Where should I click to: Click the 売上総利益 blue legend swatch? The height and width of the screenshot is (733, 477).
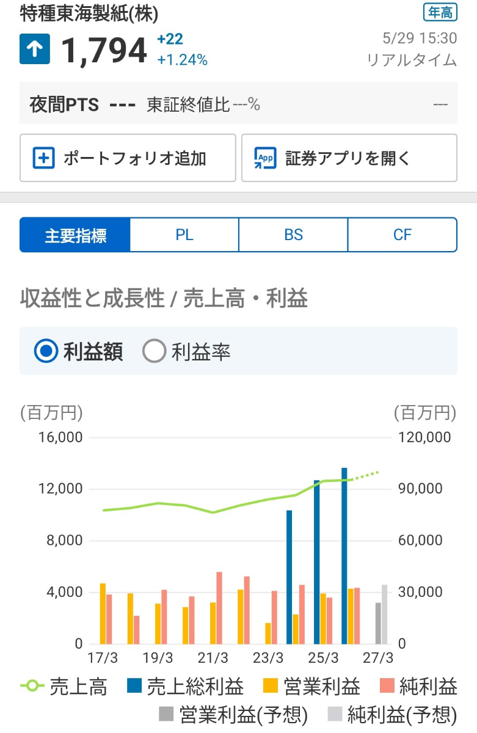(x=134, y=687)
